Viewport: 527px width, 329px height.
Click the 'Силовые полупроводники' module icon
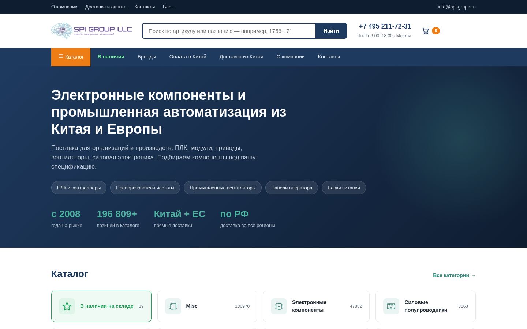click(391, 306)
